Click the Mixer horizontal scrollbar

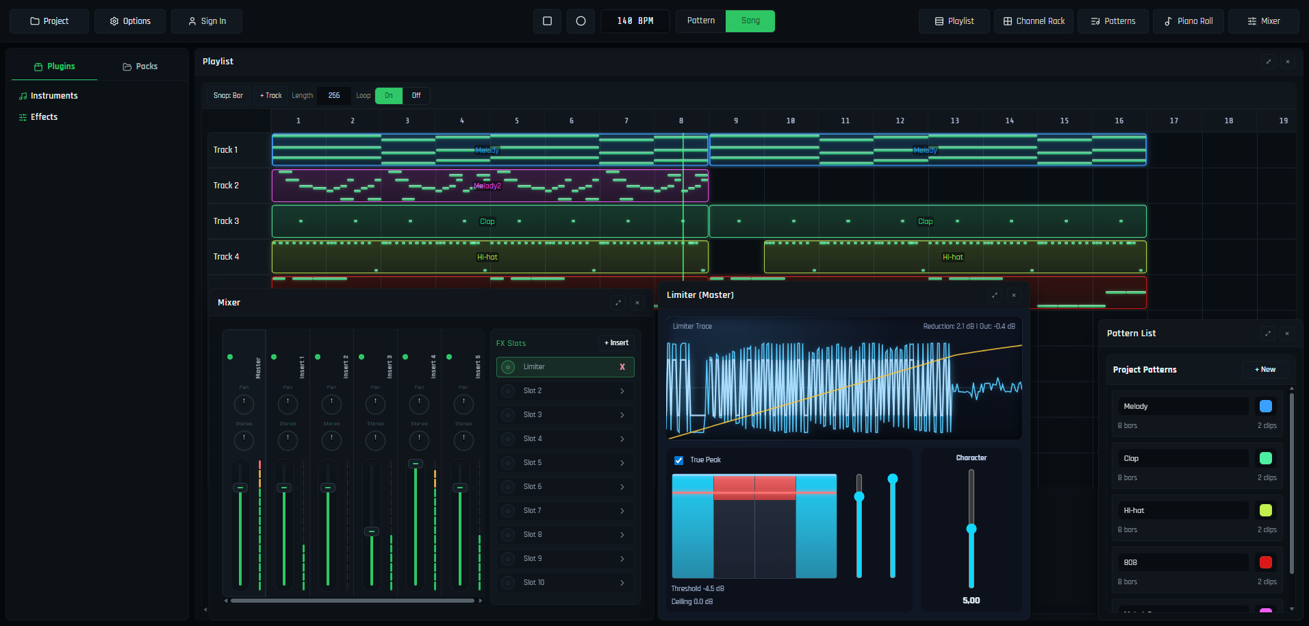(x=353, y=601)
